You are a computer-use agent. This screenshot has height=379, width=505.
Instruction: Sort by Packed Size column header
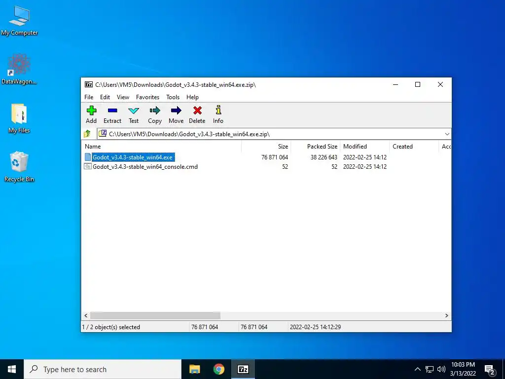315,146
